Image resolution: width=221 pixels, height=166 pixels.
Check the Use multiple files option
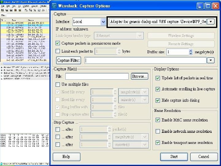click(58, 85)
